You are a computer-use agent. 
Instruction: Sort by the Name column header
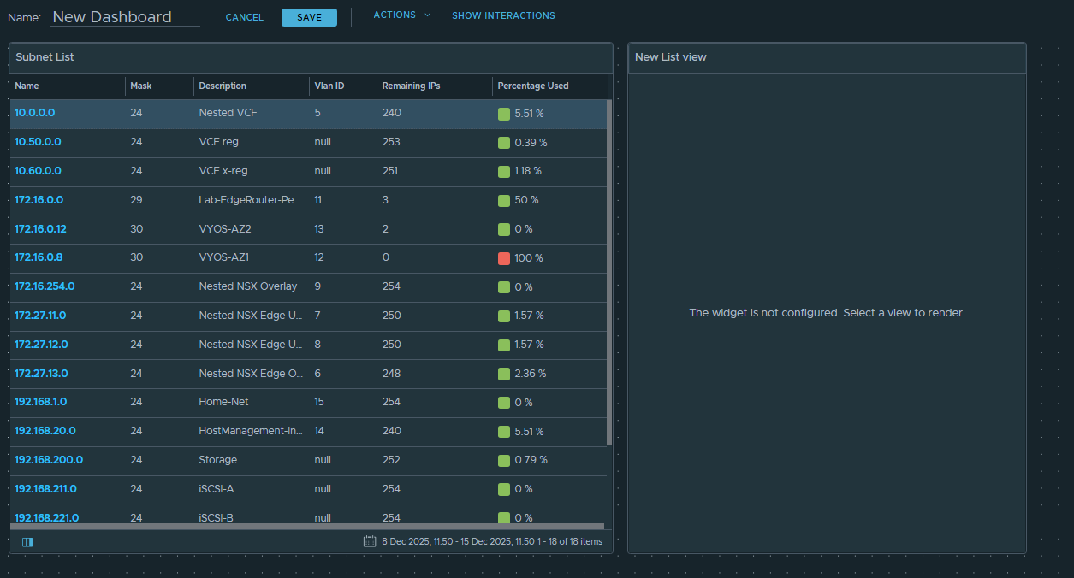(27, 86)
